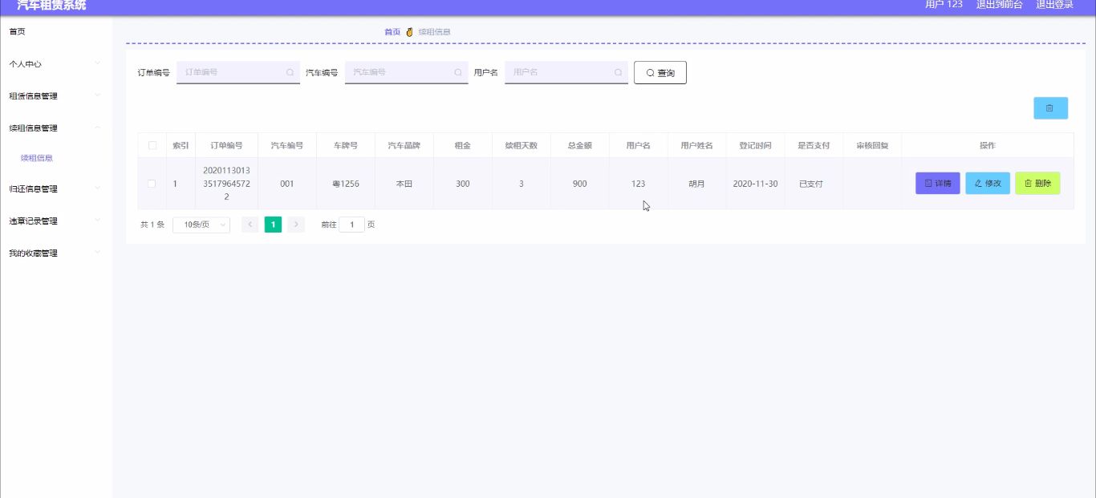
Task: Click 删除 button for order row
Action: tap(1037, 184)
